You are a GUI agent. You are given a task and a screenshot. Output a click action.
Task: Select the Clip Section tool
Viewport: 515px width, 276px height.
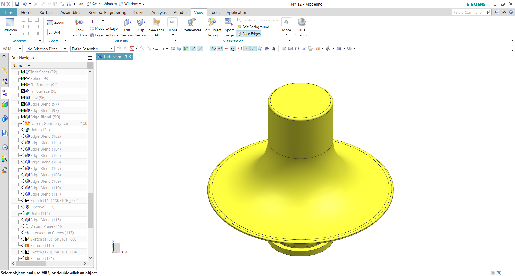141,23
